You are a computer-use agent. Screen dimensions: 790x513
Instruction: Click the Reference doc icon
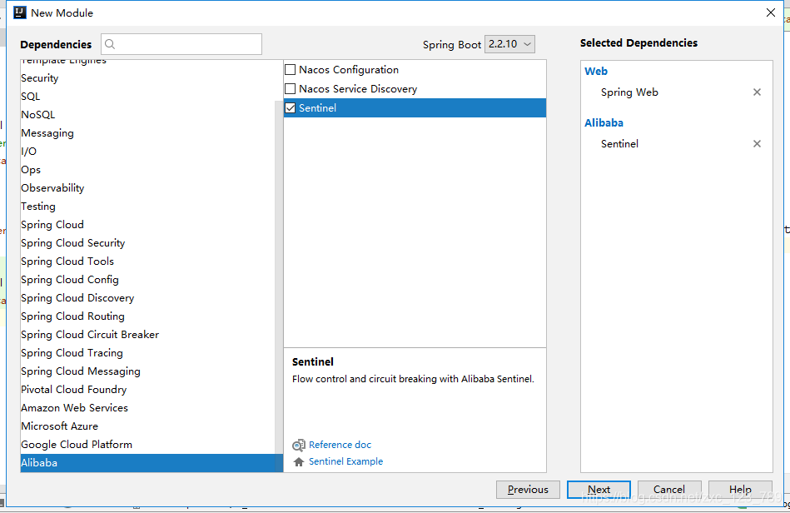tap(299, 445)
